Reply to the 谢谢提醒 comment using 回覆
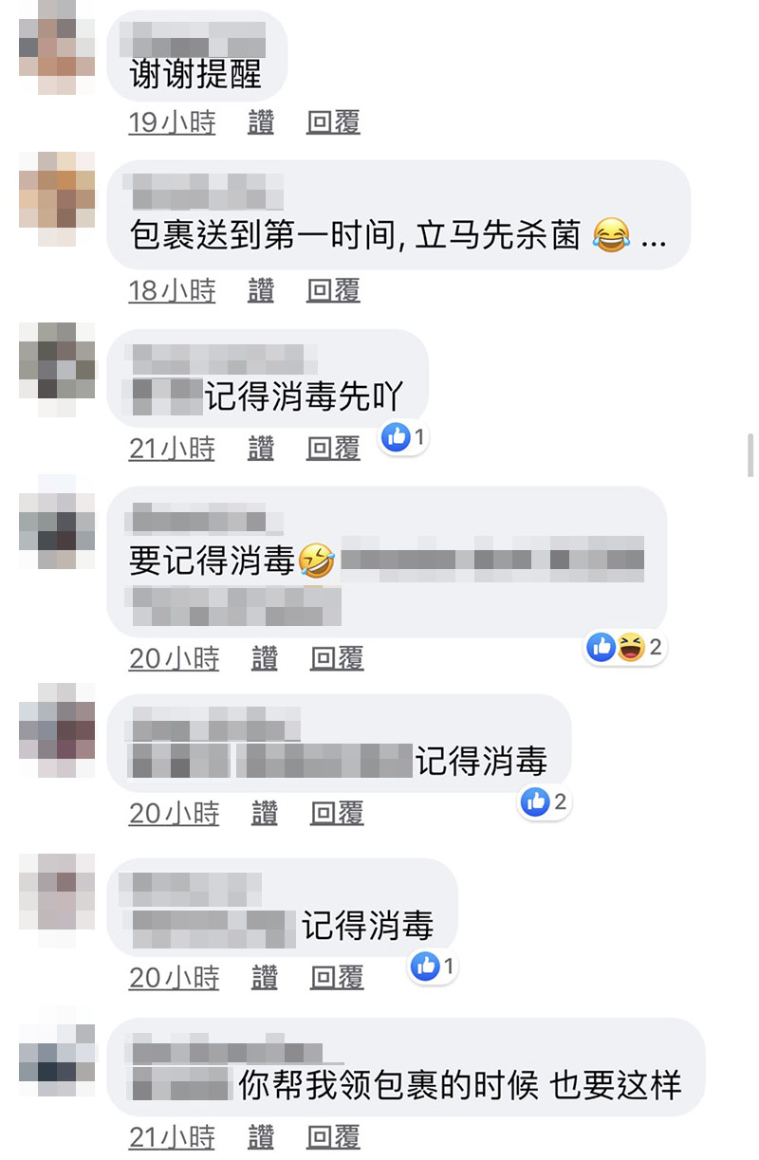The image size is (759, 1160). tap(333, 122)
